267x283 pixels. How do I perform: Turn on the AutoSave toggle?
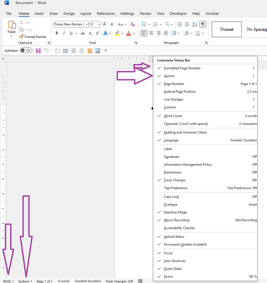tap(26, 51)
